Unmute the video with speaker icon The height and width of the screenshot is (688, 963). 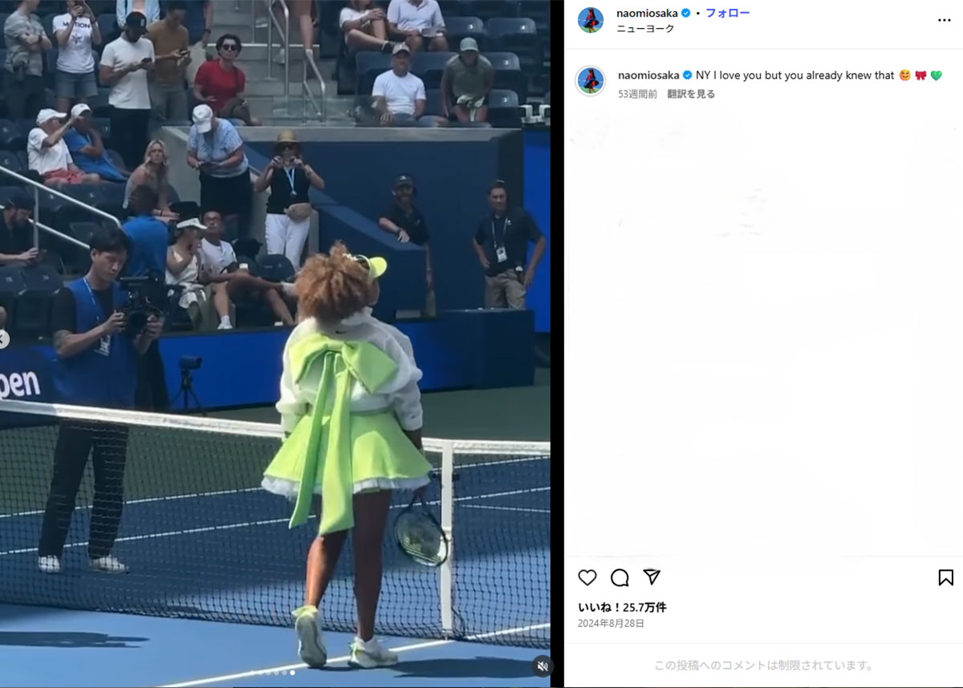click(x=542, y=665)
